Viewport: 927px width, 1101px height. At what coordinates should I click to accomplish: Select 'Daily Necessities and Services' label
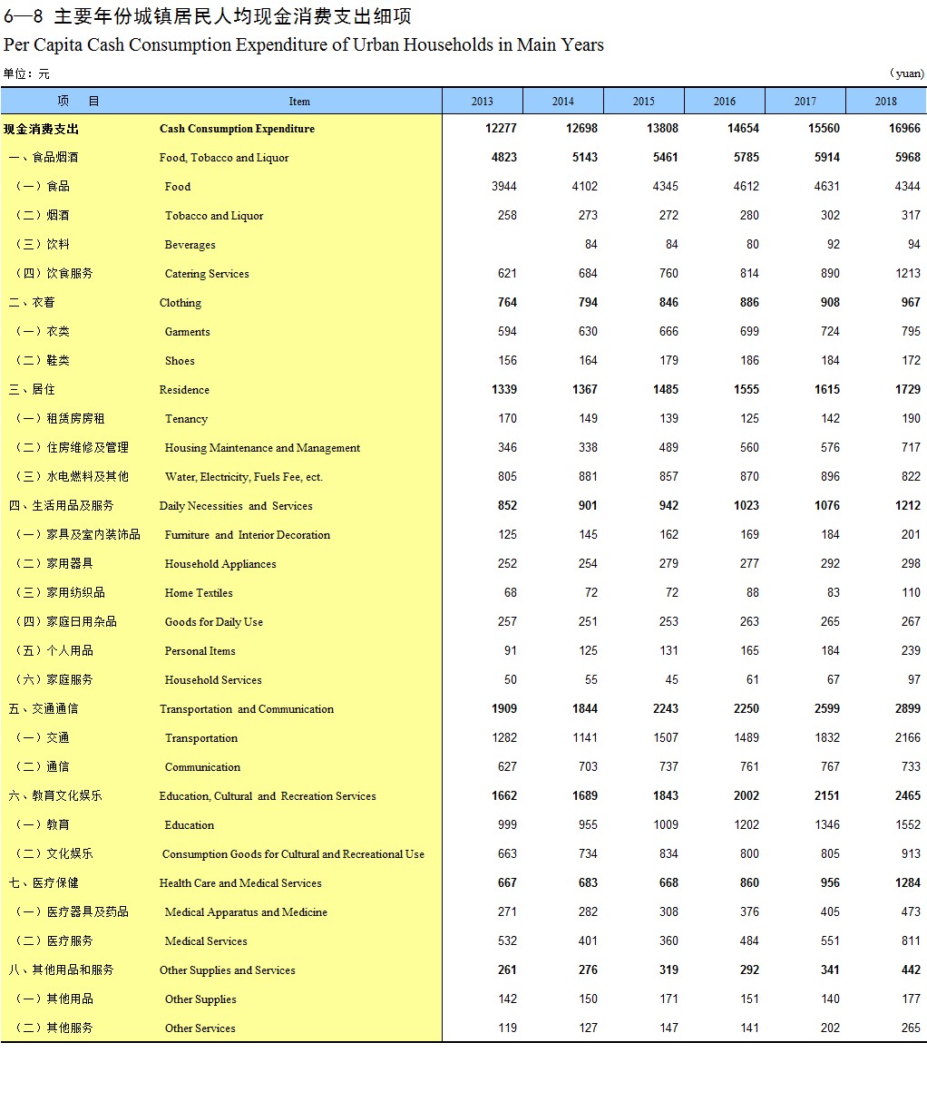[x=236, y=506]
